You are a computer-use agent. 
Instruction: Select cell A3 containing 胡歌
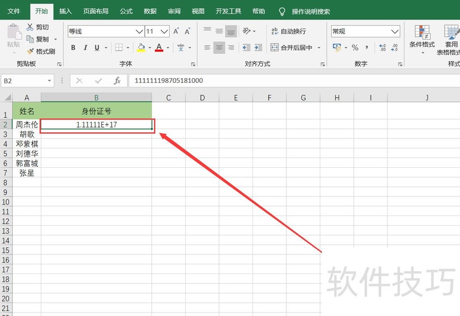click(26, 134)
